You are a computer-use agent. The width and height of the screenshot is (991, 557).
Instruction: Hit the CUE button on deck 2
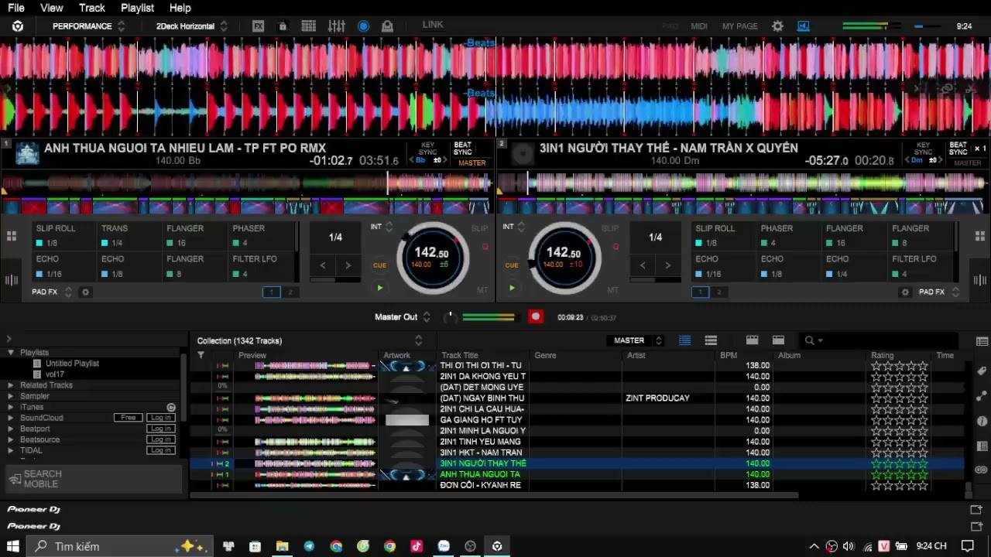pyautogui.click(x=512, y=265)
